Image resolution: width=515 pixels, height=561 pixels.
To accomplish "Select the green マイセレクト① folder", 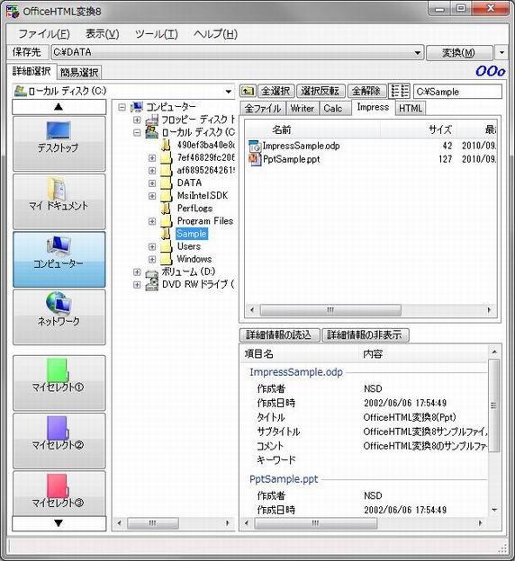I will [59, 383].
